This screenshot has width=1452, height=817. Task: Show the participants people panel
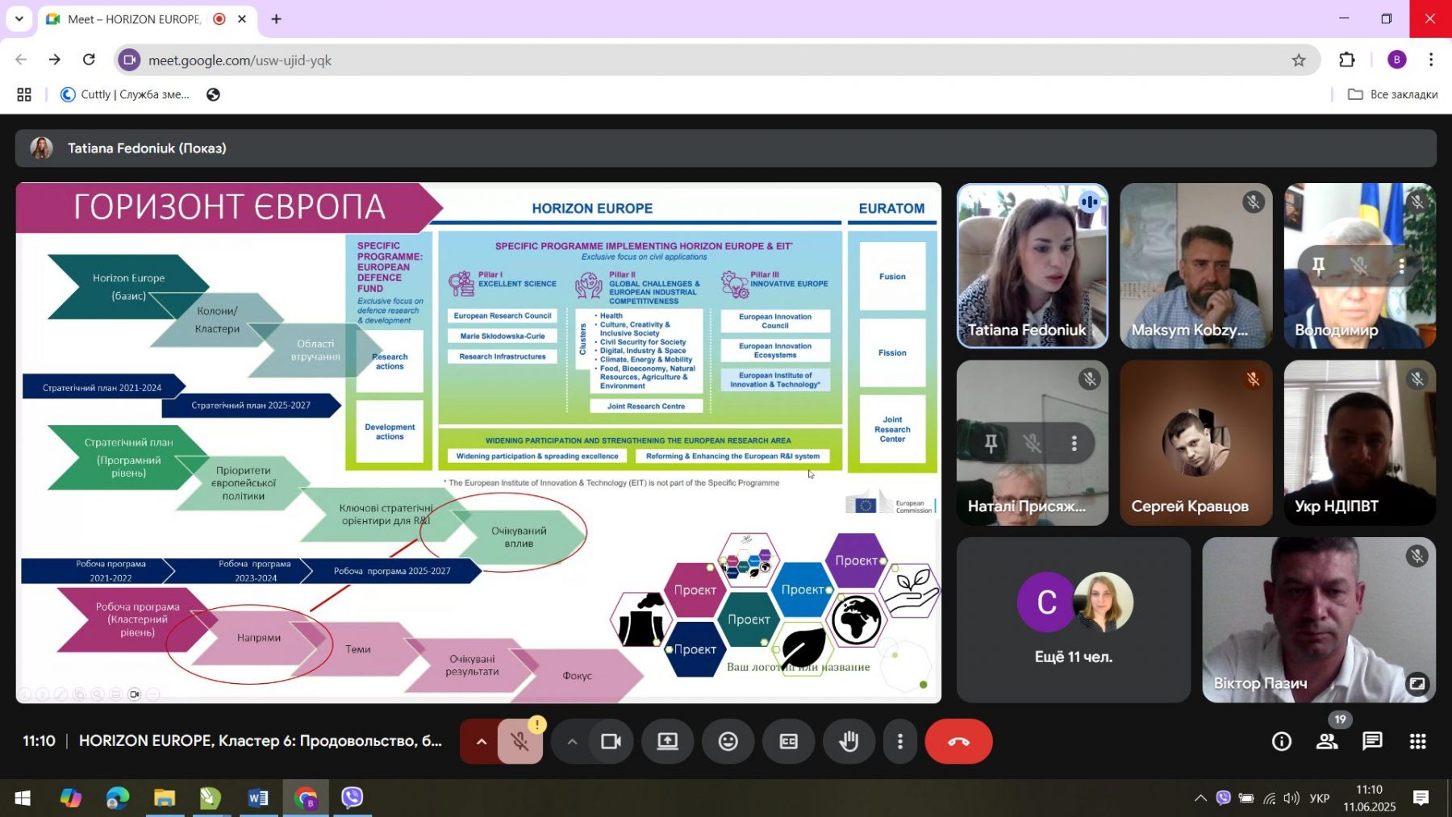click(x=1327, y=741)
